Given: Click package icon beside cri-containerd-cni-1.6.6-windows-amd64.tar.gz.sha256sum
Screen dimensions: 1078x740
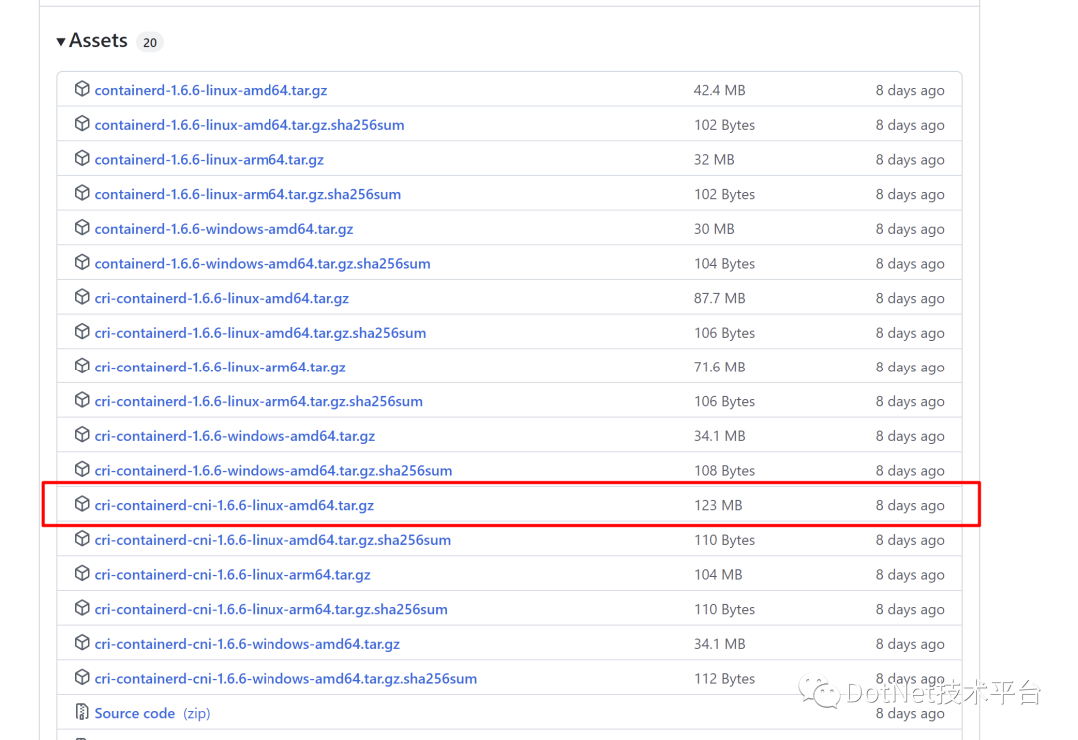Looking at the screenshot, I should coord(82,677).
